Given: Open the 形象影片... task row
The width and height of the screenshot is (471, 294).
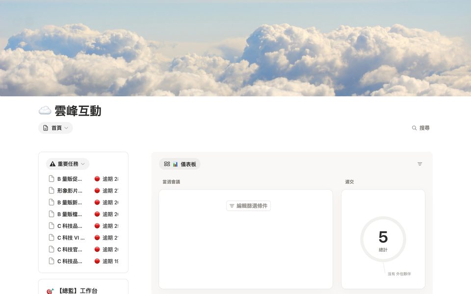Looking at the screenshot, I should click(83, 191).
